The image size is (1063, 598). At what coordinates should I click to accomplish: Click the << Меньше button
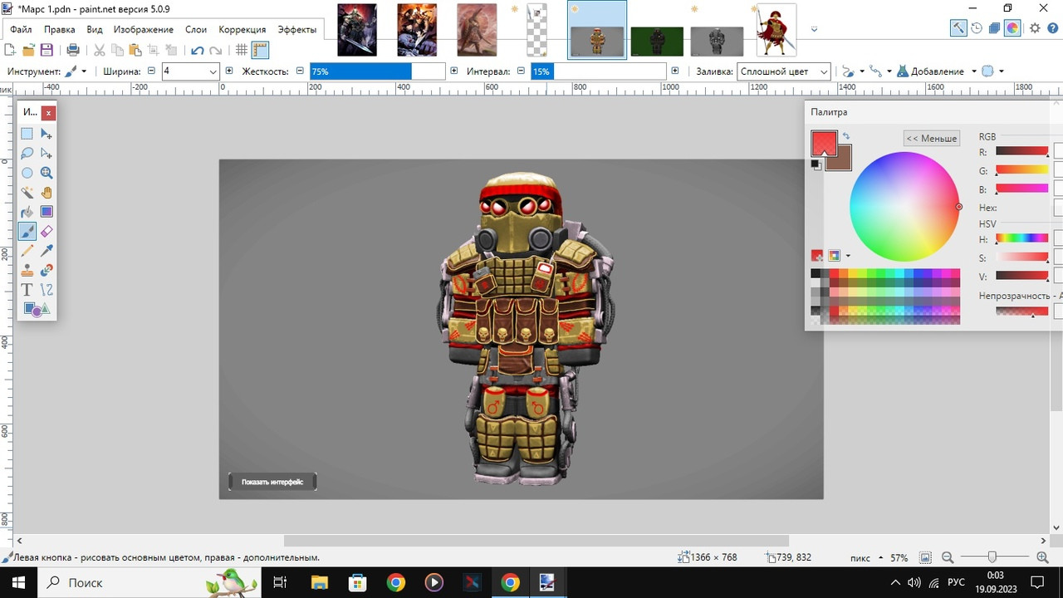click(x=932, y=138)
